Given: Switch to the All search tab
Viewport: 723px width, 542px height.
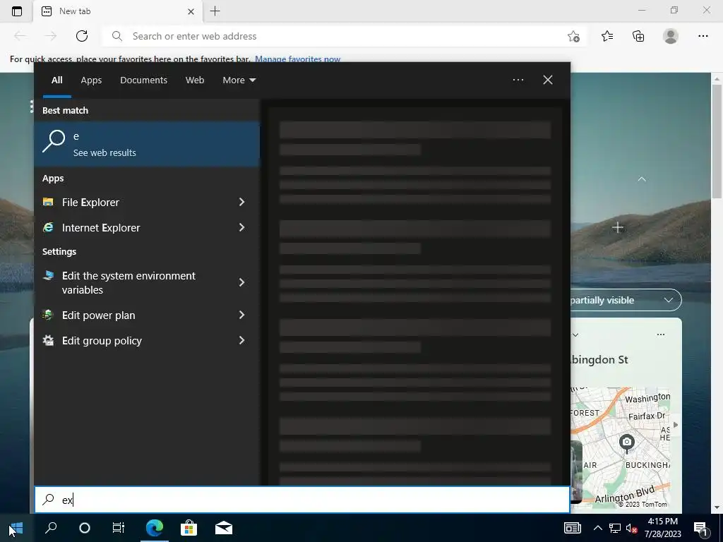Looking at the screenshot, I should coord(56,80).
